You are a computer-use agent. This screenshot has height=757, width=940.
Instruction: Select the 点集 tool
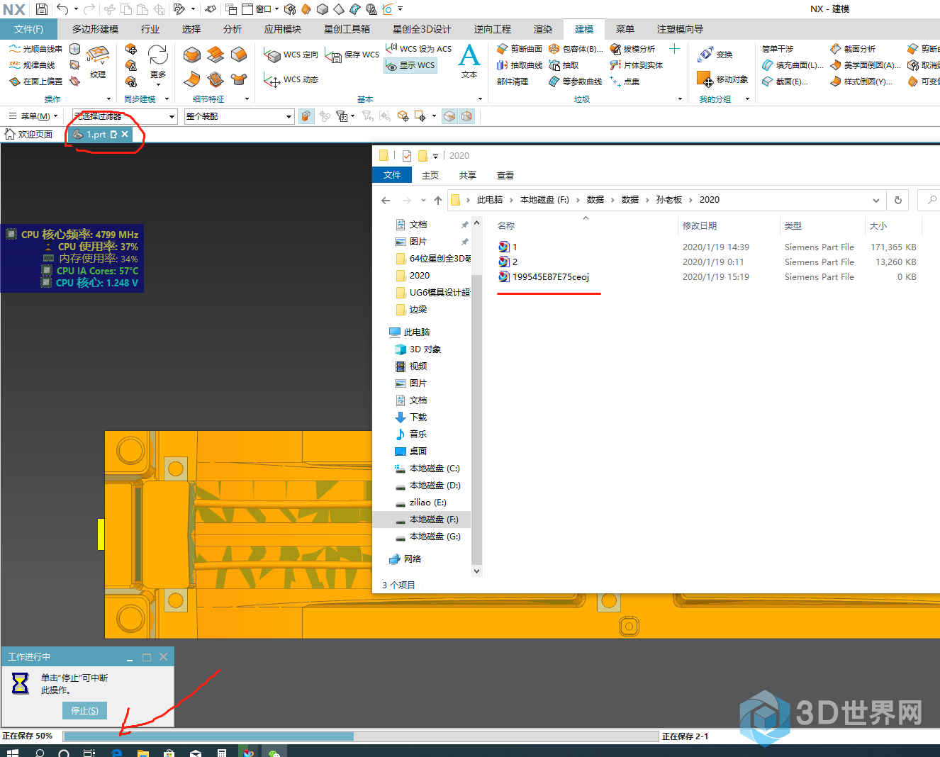(625, 82)
